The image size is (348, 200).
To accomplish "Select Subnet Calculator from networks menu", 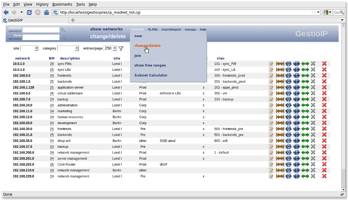I will 151,75.
